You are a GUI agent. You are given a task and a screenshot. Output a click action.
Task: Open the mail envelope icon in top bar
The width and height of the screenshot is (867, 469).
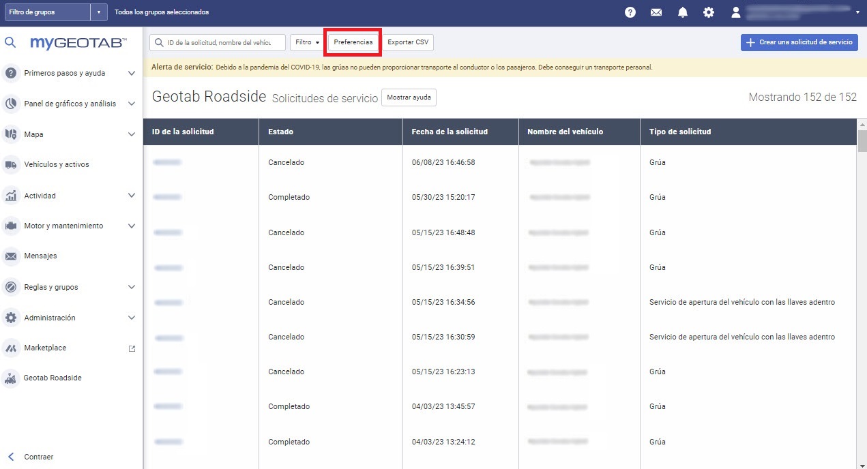pyautogui.click(x=656, y=12)
